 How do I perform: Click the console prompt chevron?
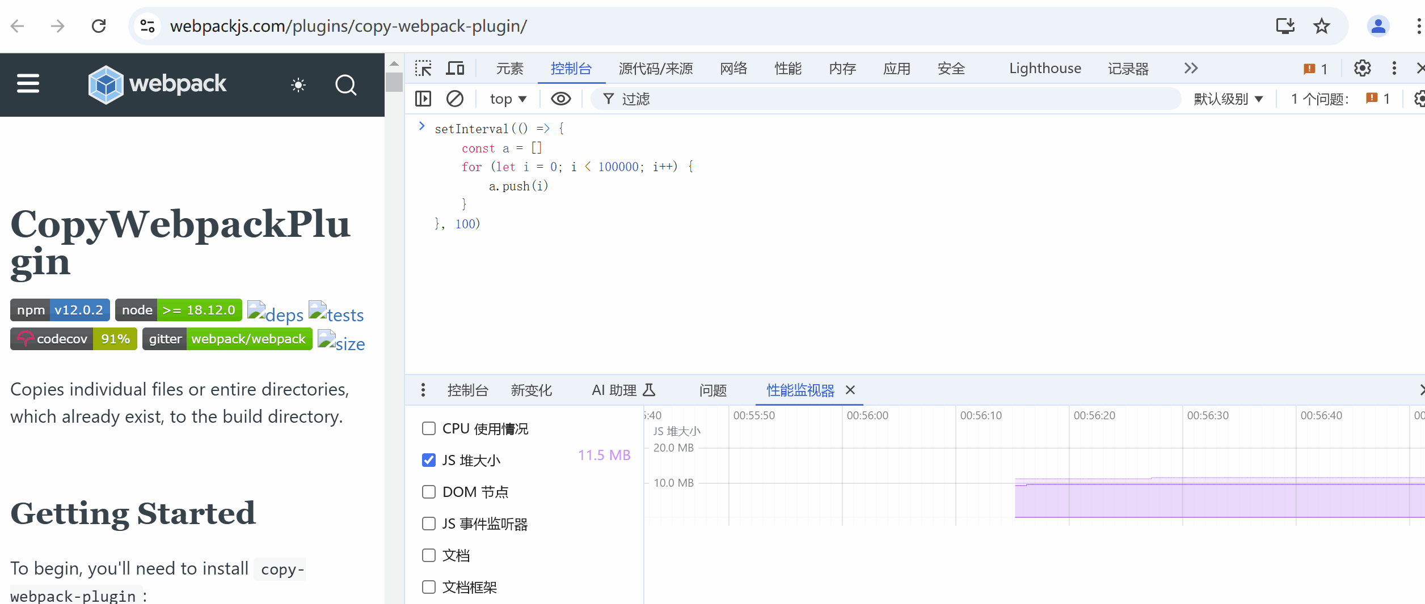click(x=421, y=126)
